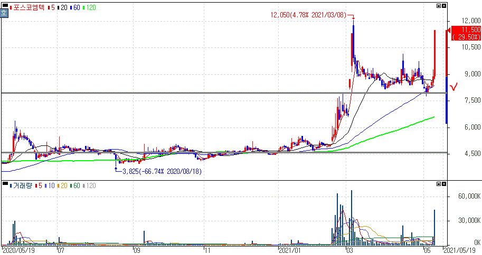Select the volume 10-day average legend
Image resolution: width=482 pixels, height=255 pixels.
[x=50, y=185]
